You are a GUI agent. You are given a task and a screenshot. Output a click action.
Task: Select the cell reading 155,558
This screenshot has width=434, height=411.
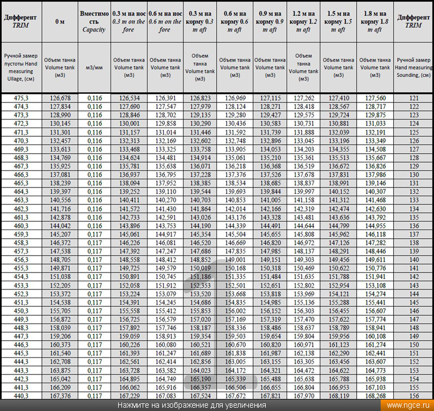tap(129, 311)
